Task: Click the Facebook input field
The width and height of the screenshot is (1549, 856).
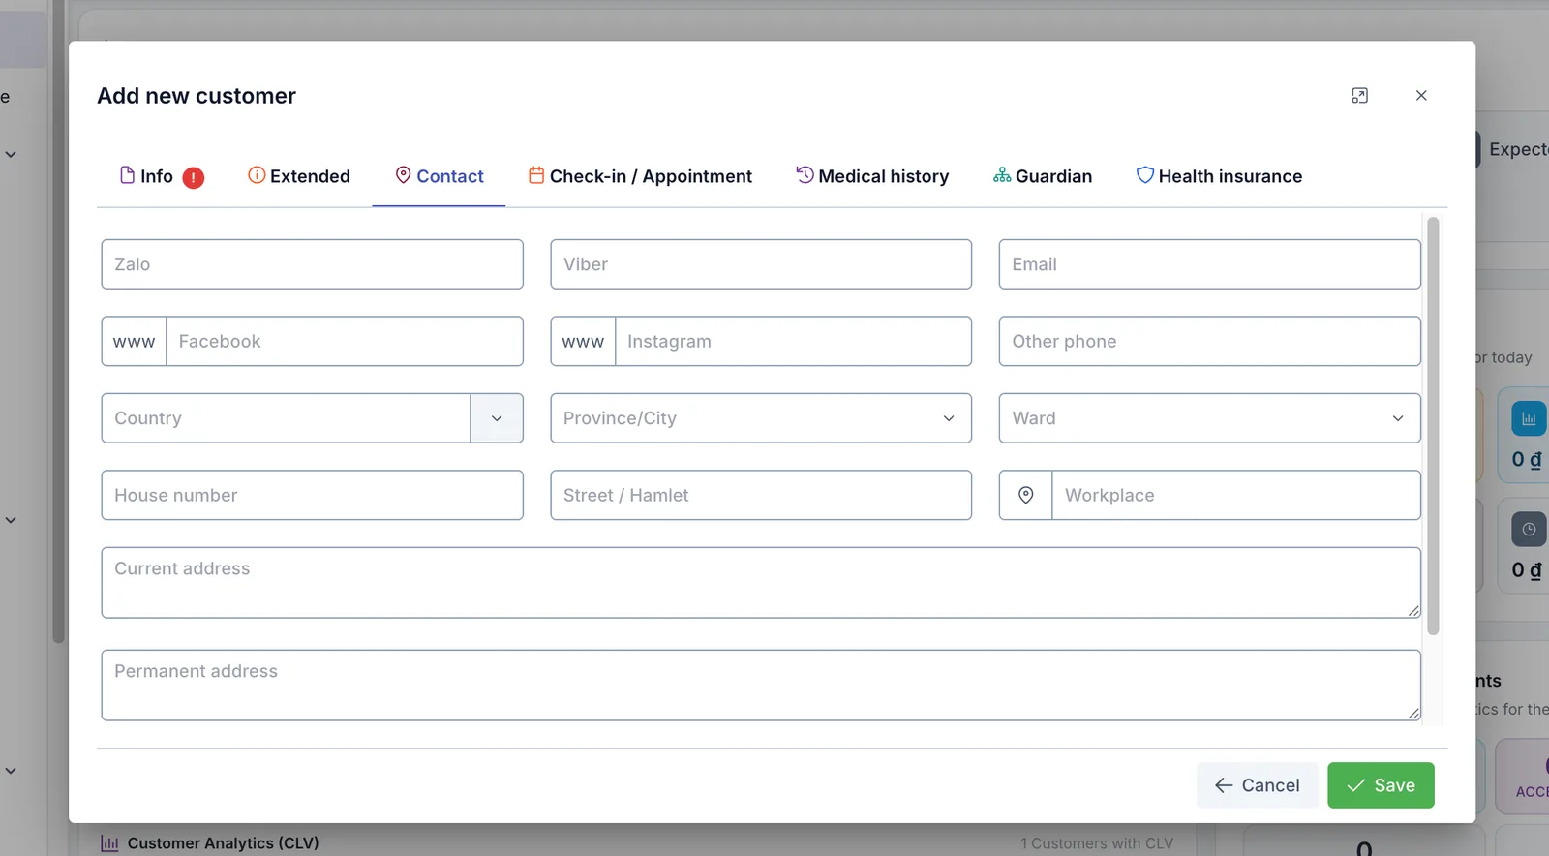Action: click(345, 341)
